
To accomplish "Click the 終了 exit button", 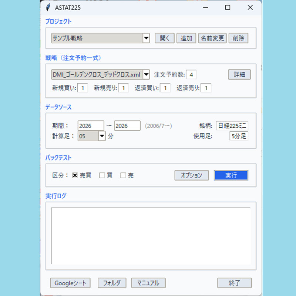I will [234, 283].
